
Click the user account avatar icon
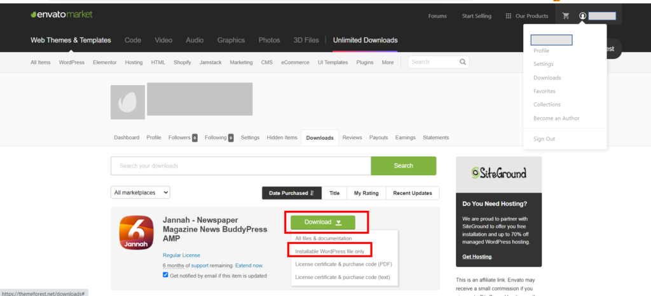tap(583, 16)
